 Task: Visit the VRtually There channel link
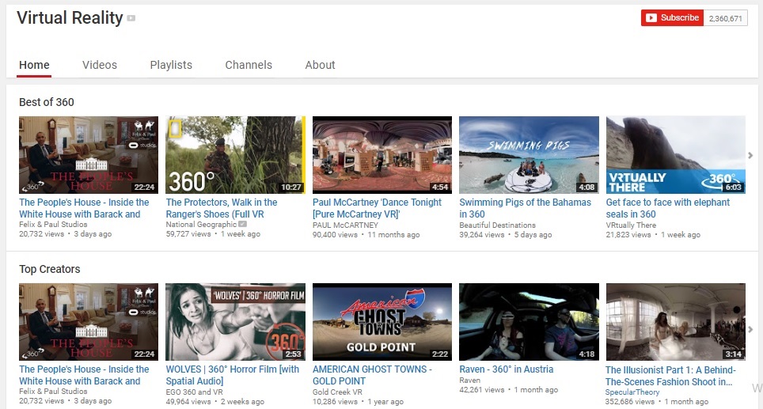[631, 225]
